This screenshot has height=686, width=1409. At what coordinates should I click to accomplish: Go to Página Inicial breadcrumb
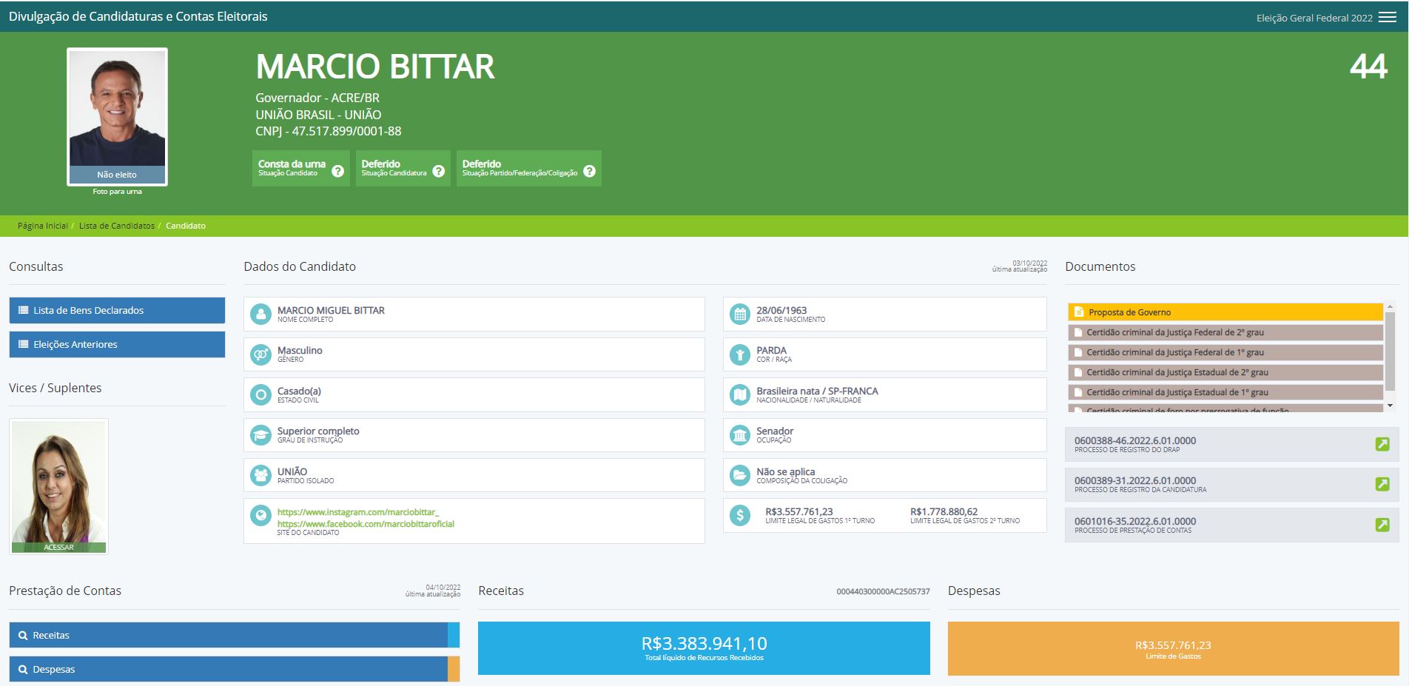click(x=42, y=226)
